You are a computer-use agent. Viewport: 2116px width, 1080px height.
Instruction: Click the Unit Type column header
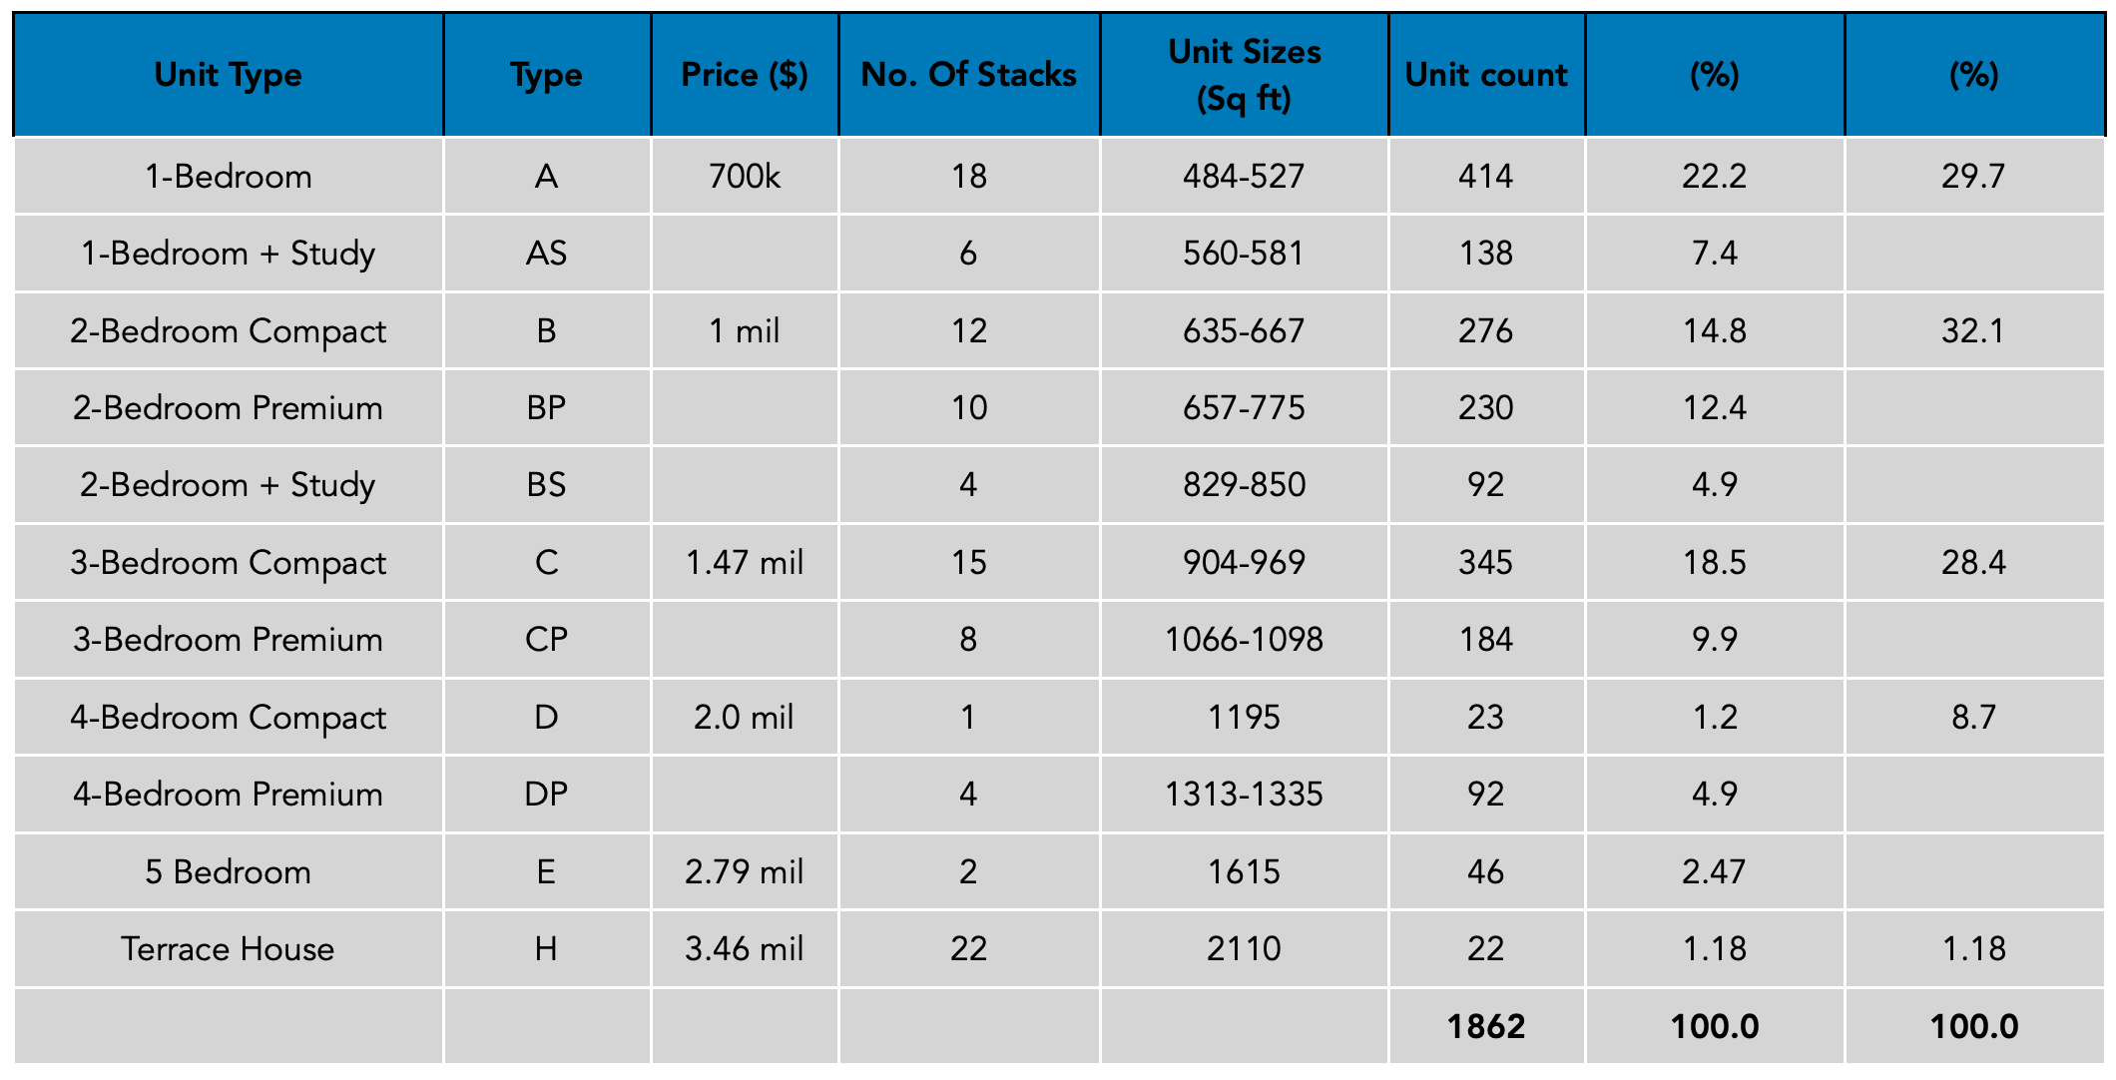[228, 75]
